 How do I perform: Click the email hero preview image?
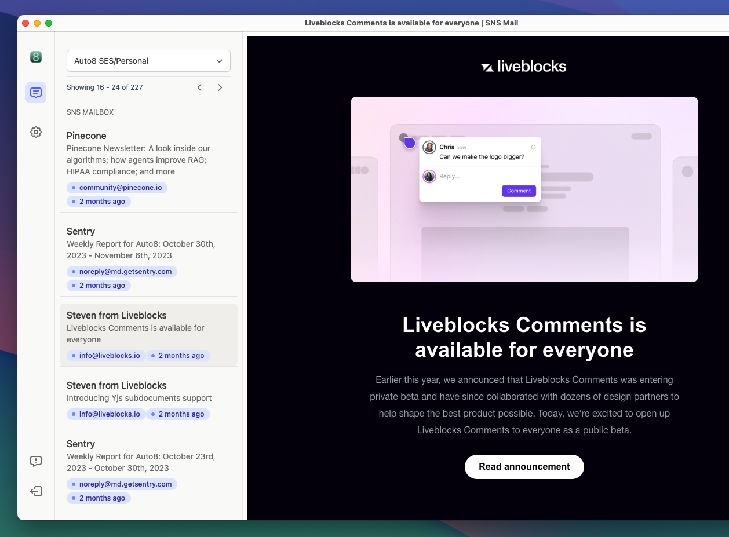click(524, 189)
